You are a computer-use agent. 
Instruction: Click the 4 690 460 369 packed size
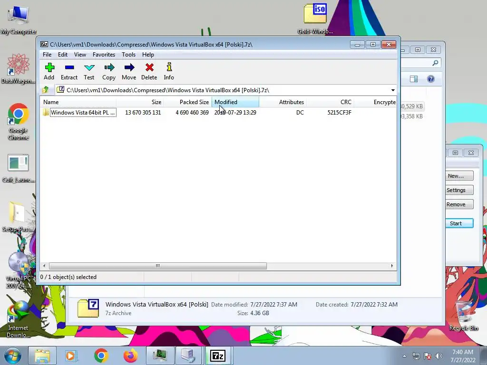pos(192,112)
